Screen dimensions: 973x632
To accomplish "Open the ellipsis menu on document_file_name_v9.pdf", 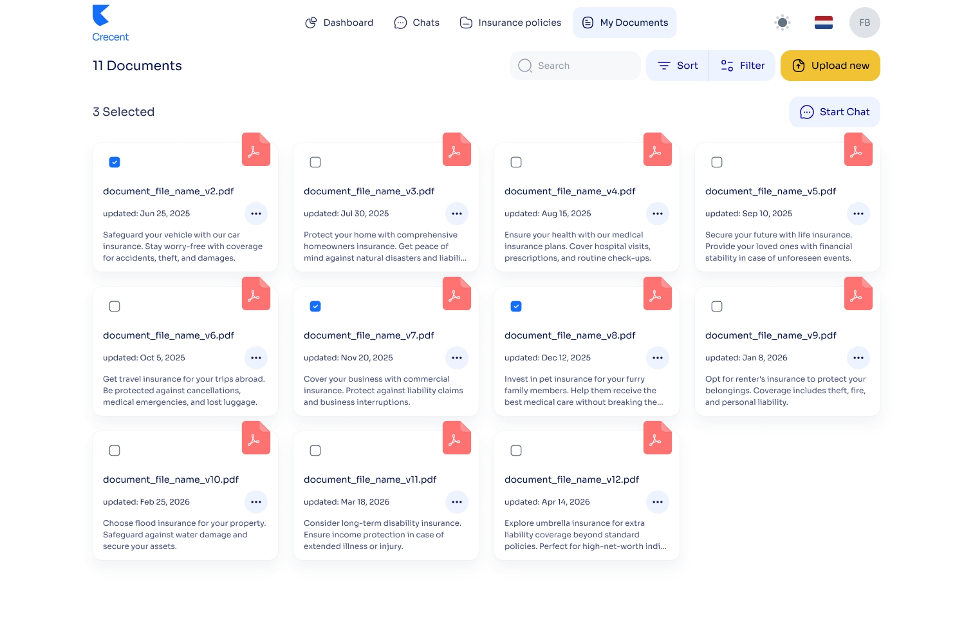I will [x=858, y=358].
